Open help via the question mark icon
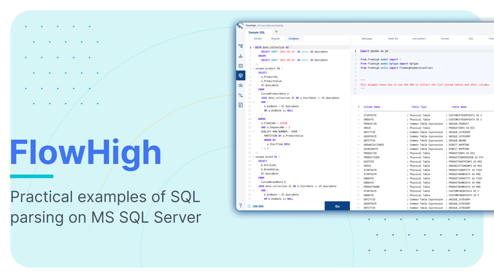 241,206
